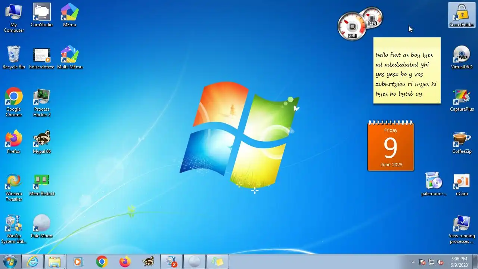Select the Google Chrome desktop shortcut

(x=14, y=102)
